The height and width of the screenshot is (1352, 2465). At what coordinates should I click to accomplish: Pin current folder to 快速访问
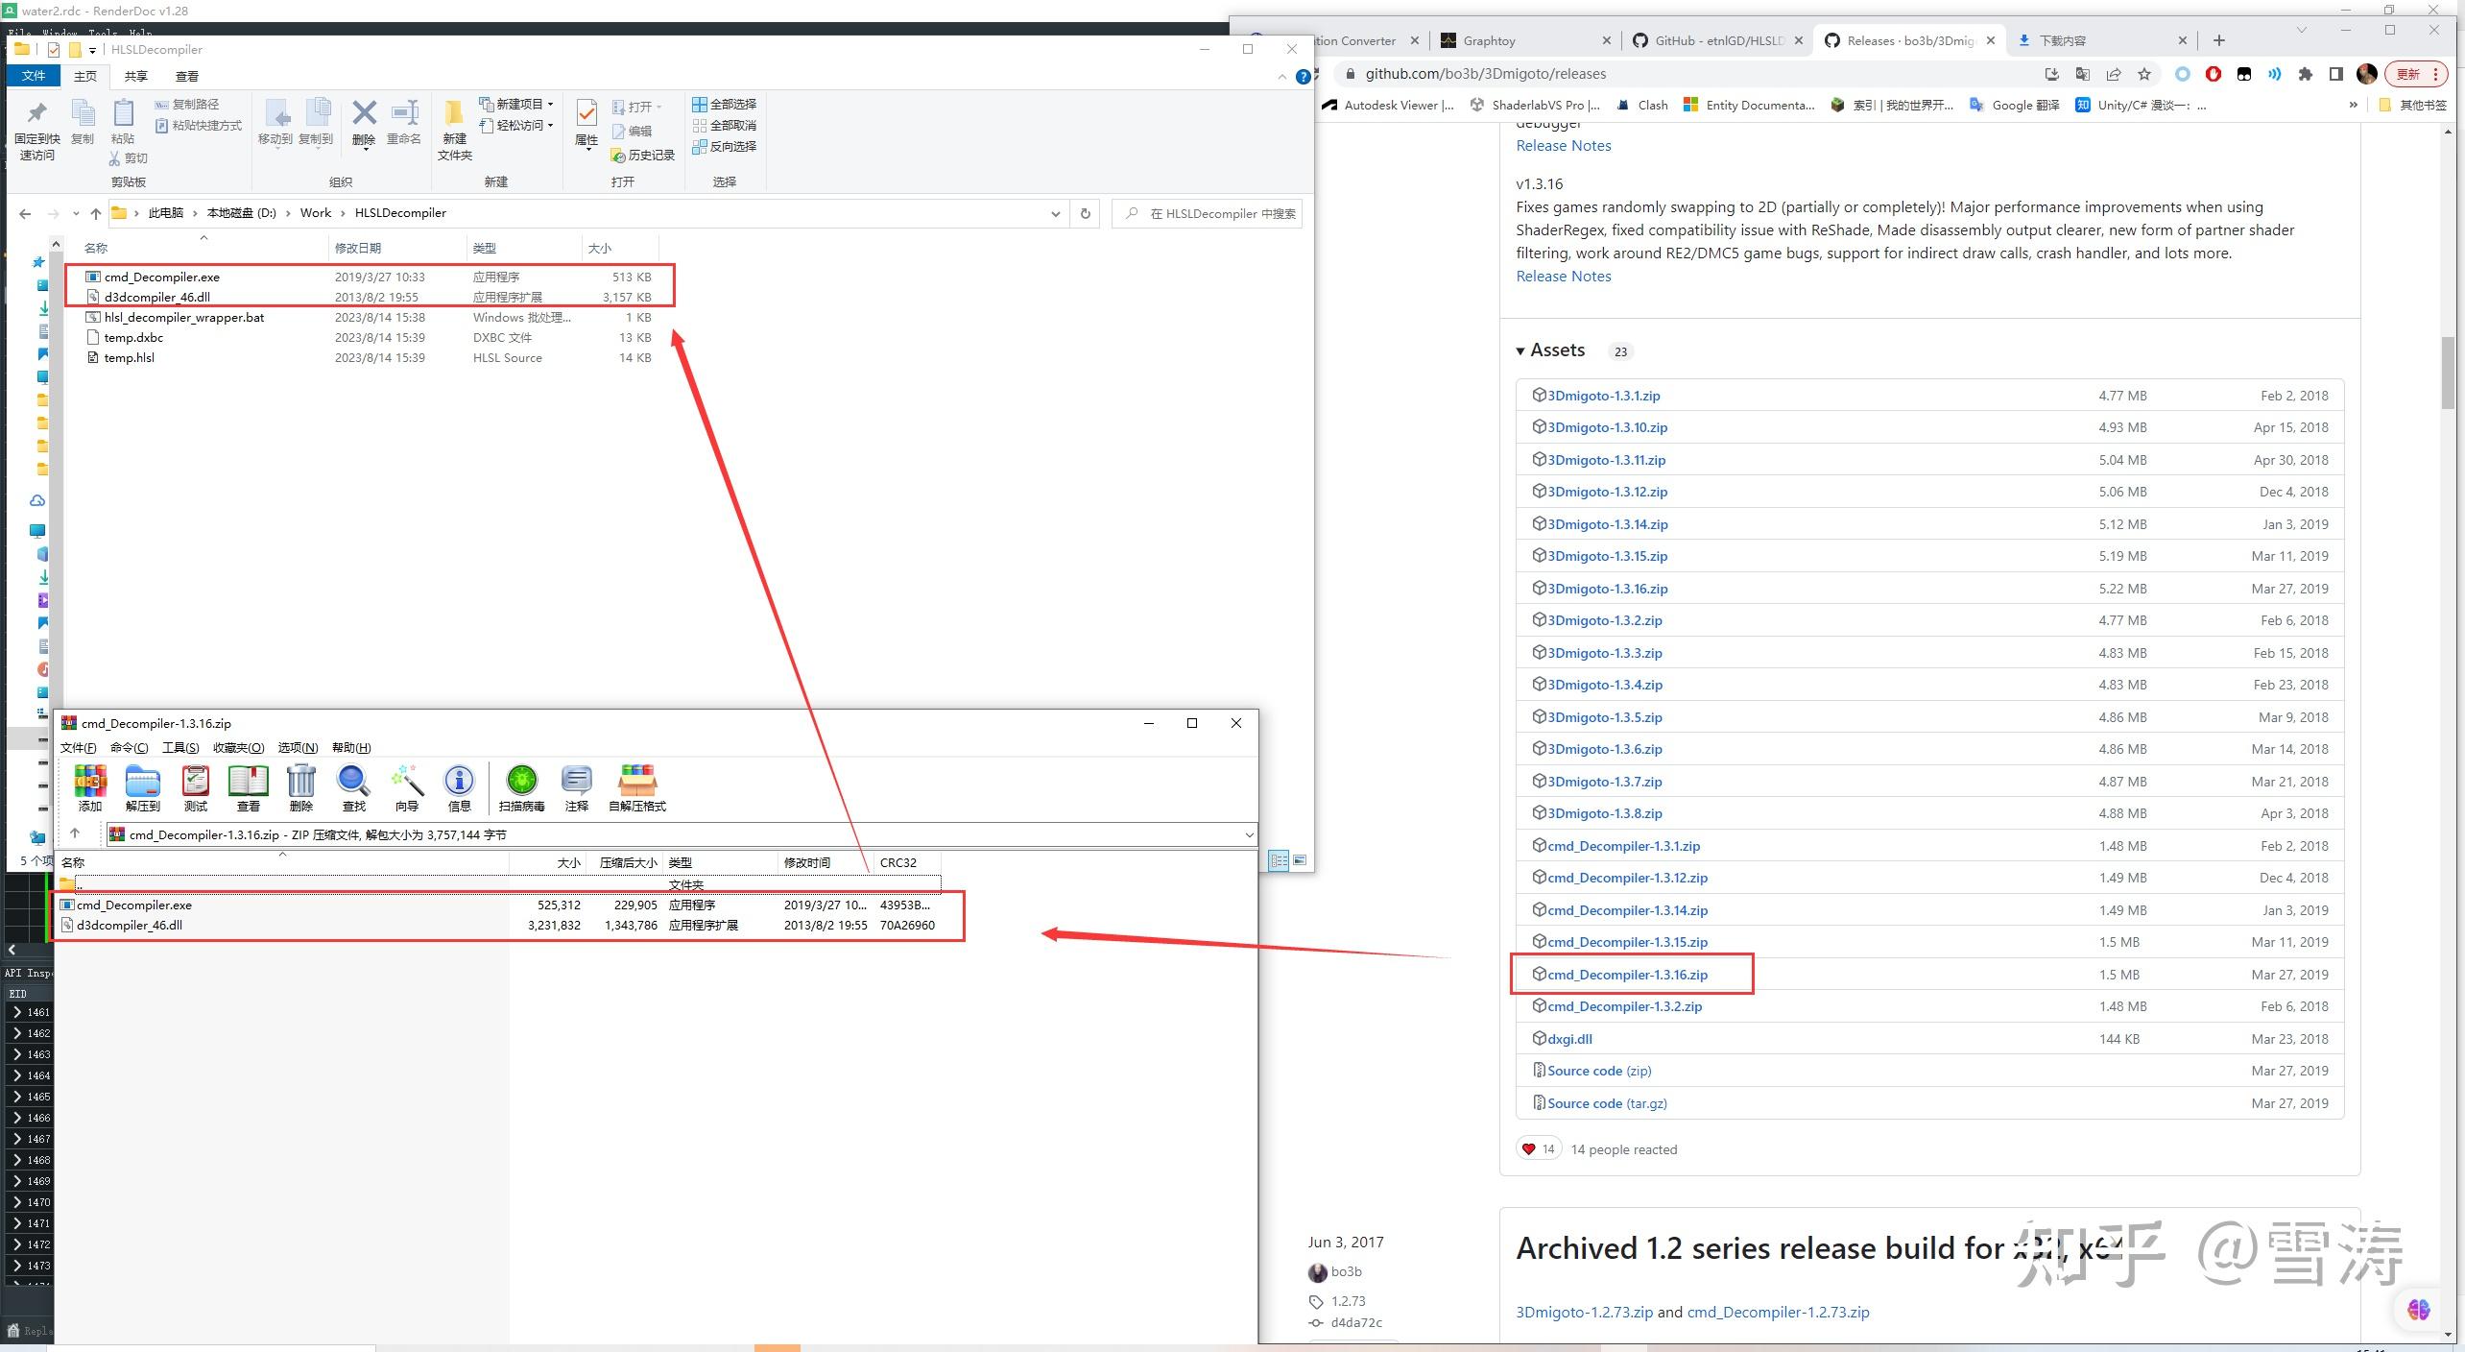pyautogui.click(x=36, y=130)
